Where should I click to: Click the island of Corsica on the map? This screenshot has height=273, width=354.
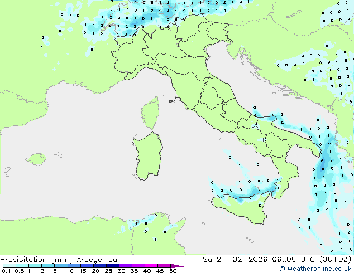(150, 113)
